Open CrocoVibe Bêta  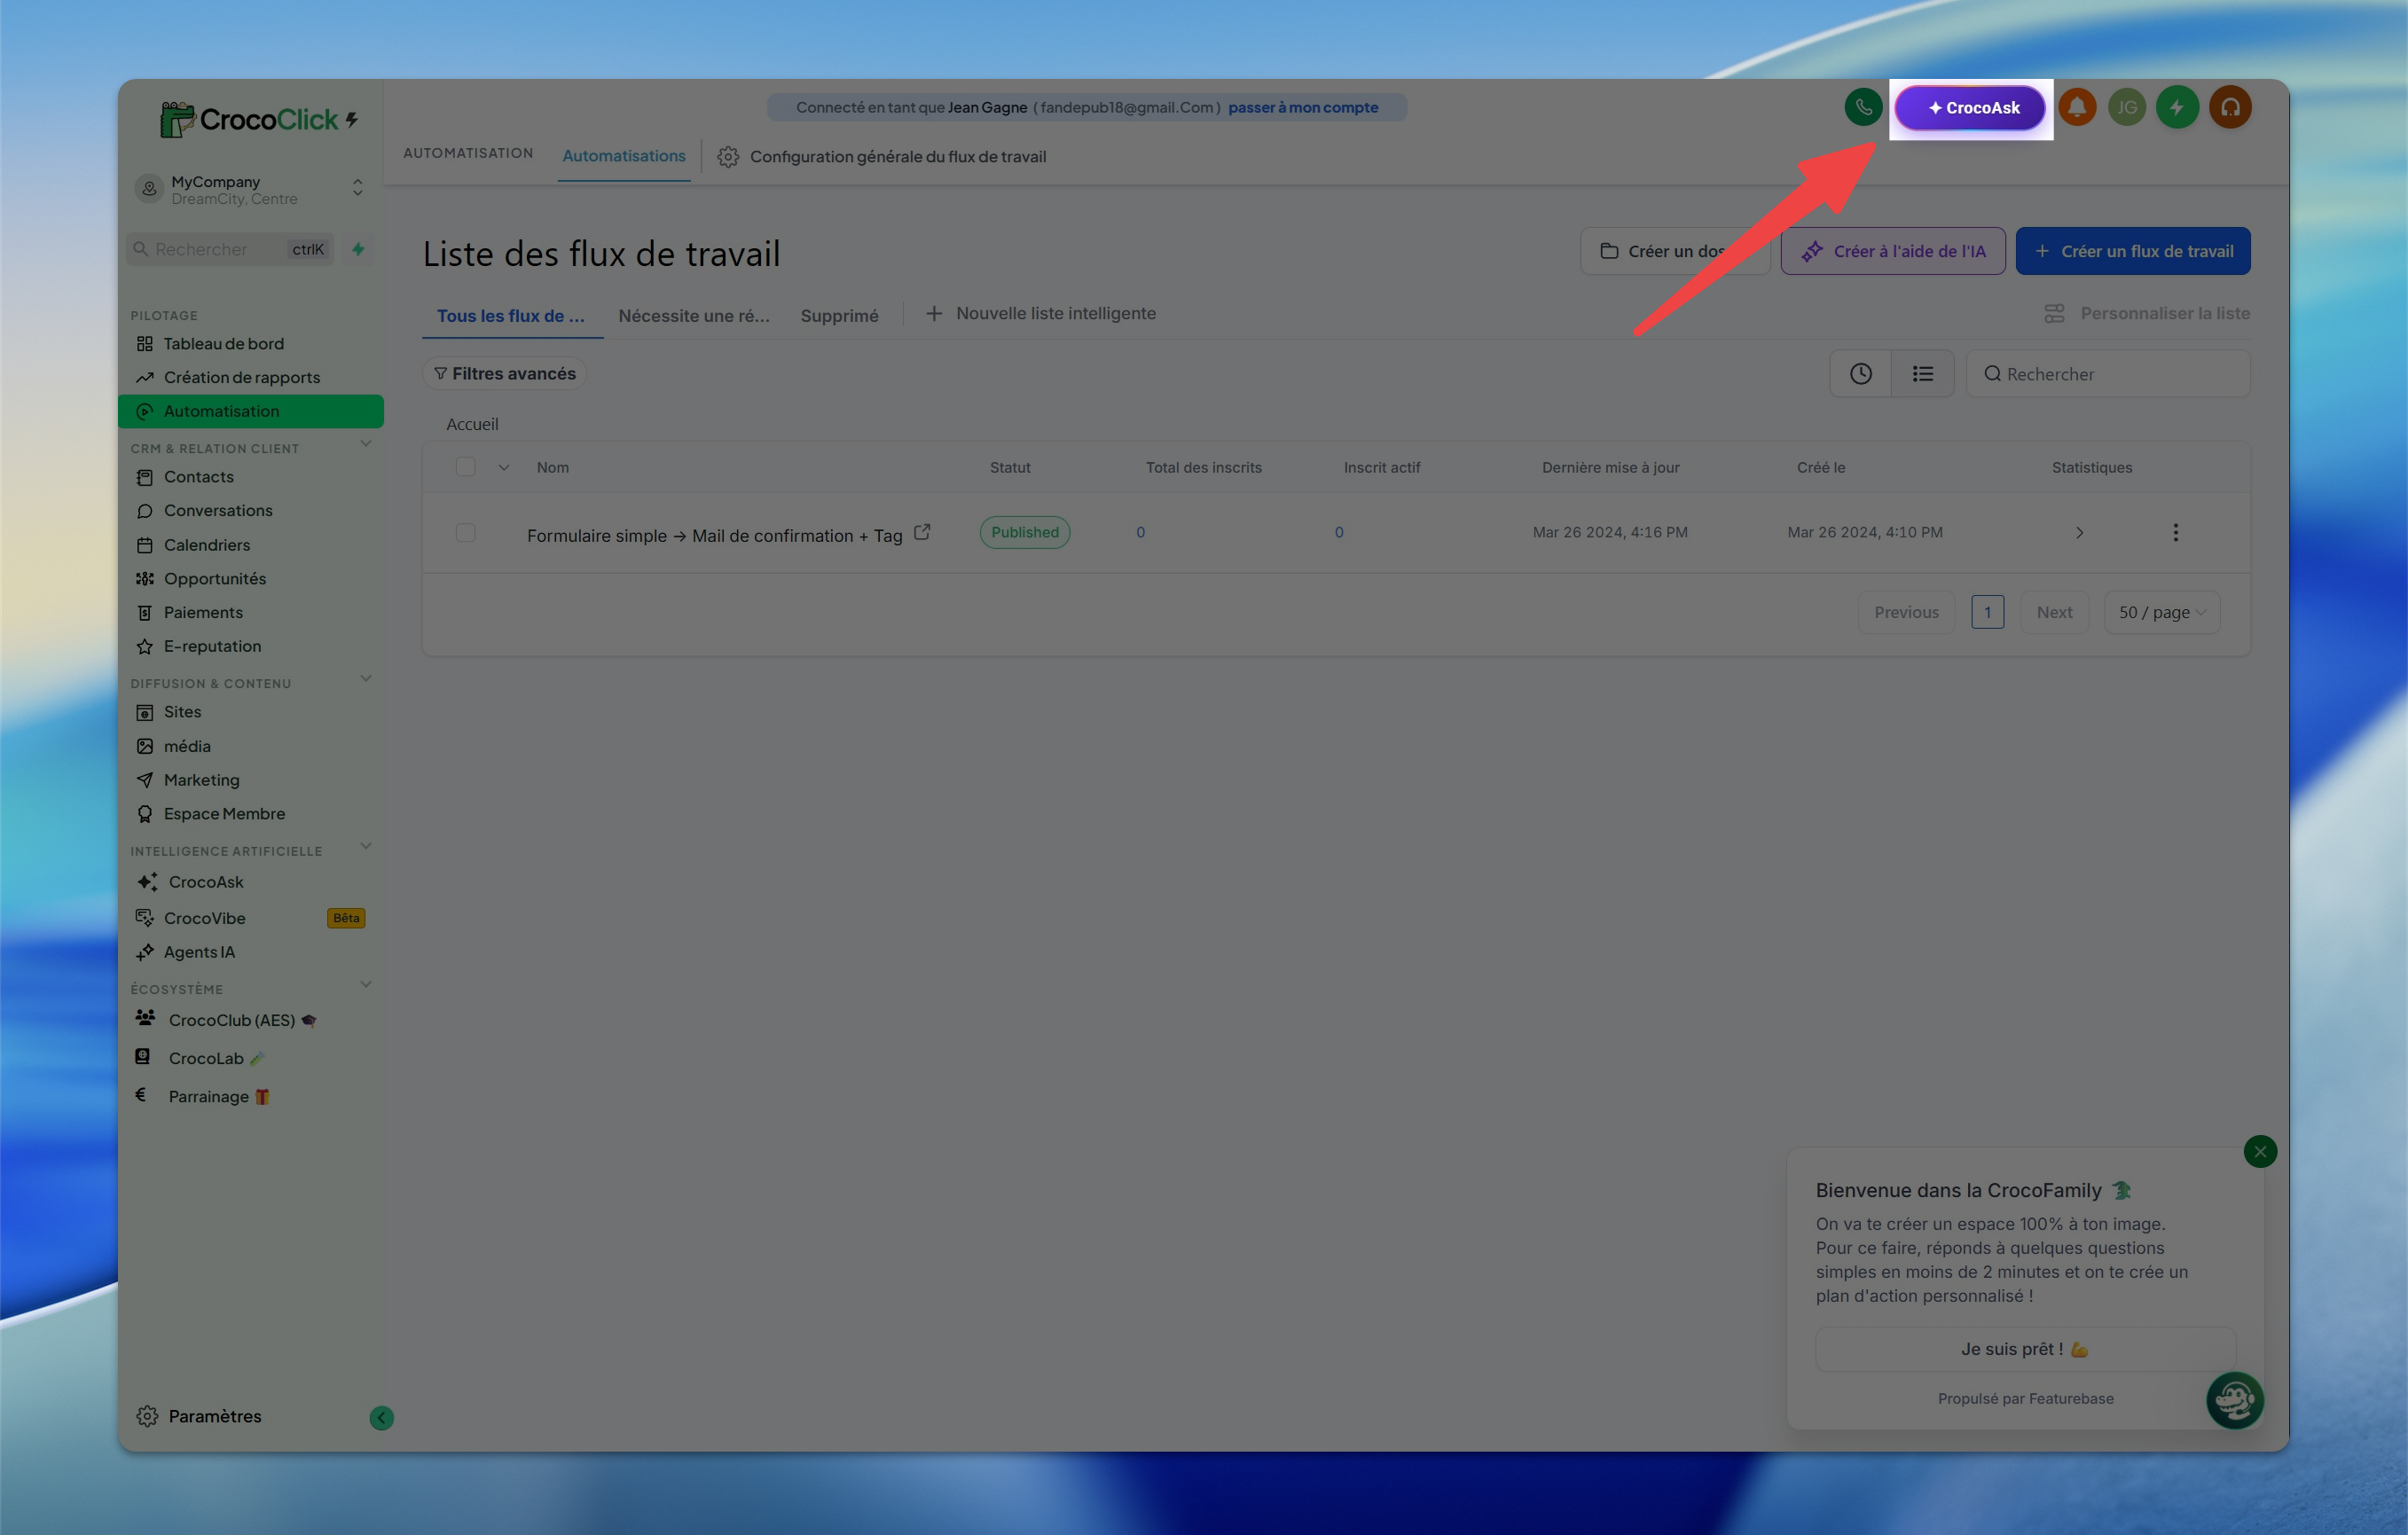pyautogui.click(x=250, y=918)
